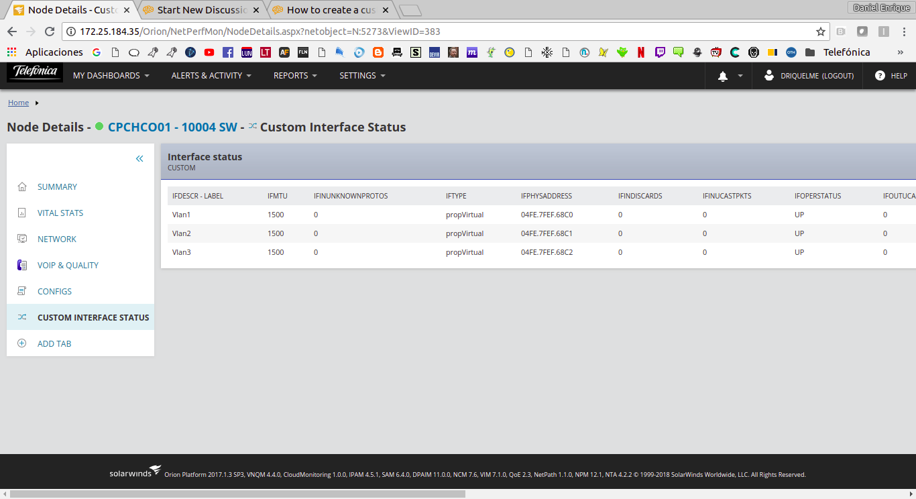Viewport: 916px width, 499px height.
Task: Switch to the 'How to create a cus' tab
Action: tap(331, 10)
